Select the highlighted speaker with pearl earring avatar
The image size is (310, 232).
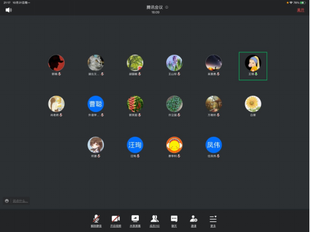[x=253, y=66]
